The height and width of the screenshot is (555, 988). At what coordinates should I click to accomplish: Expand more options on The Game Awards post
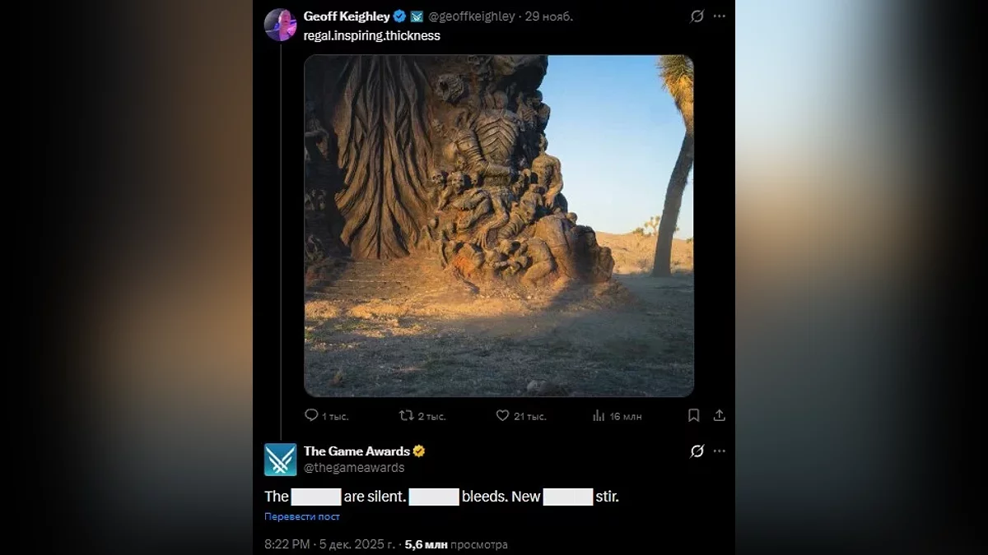coord(720,451)
